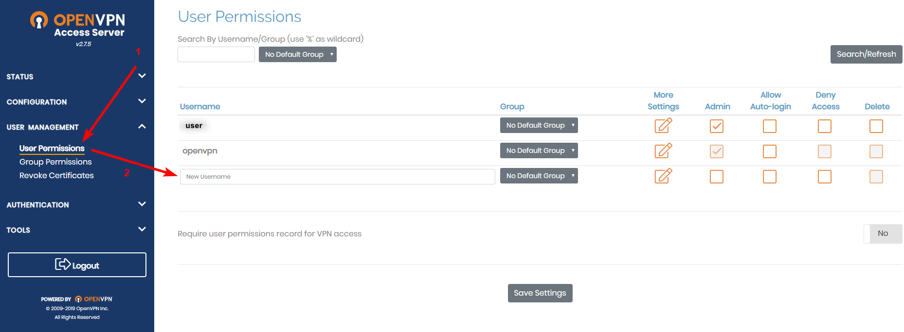Click the Delete column header
This screenshot has height=332, width=904.
point(877,107)
